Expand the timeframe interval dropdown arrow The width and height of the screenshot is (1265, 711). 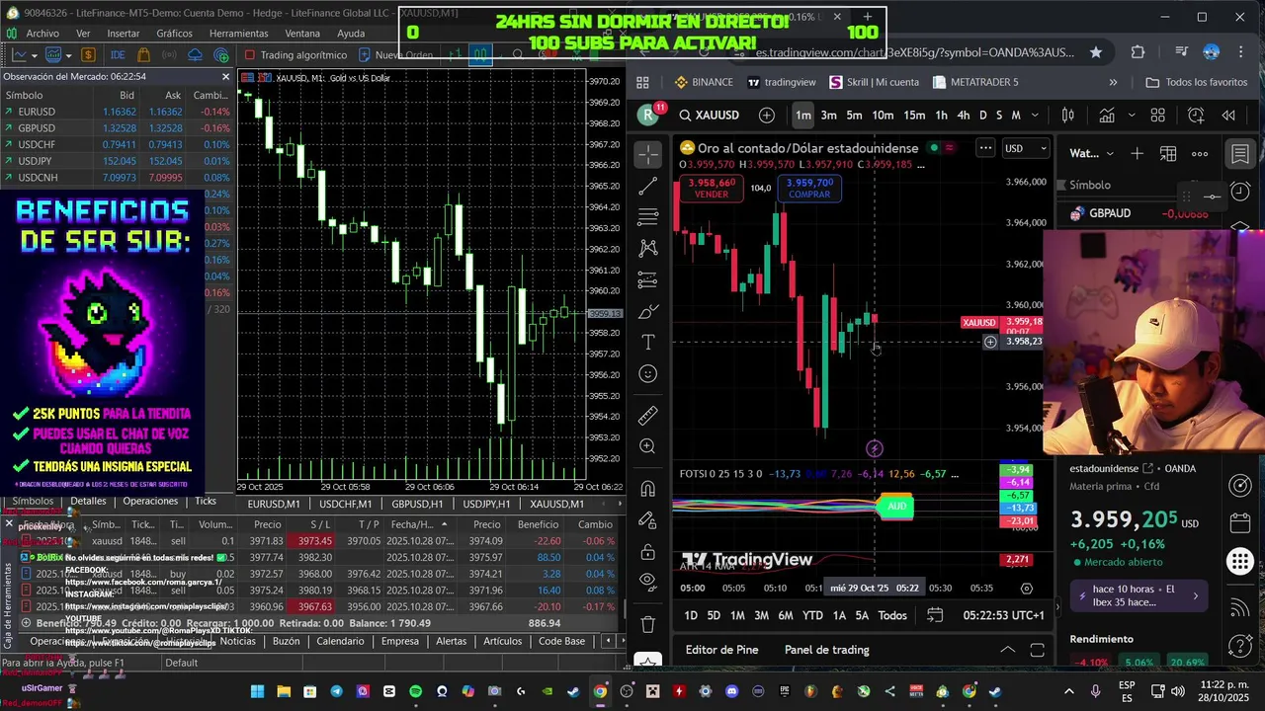coord(1035,116)
